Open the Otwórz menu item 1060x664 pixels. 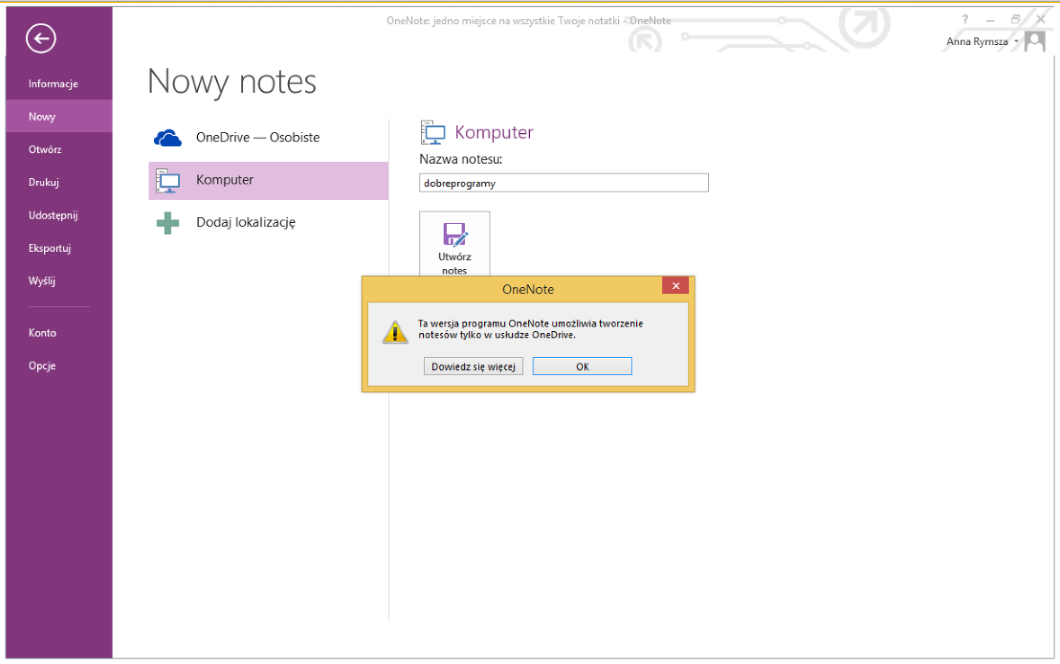point(59,149)
